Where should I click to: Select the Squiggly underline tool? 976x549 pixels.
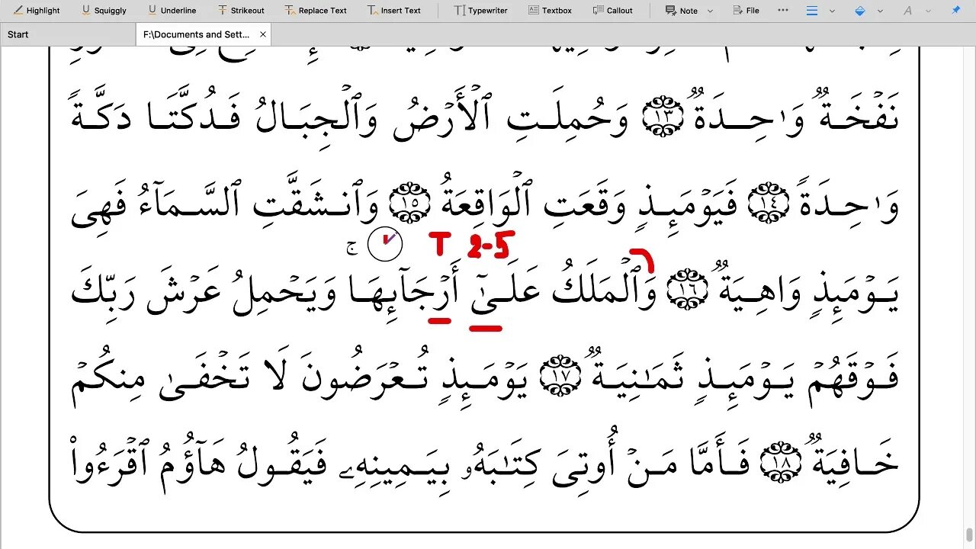[x=104, y=11]
